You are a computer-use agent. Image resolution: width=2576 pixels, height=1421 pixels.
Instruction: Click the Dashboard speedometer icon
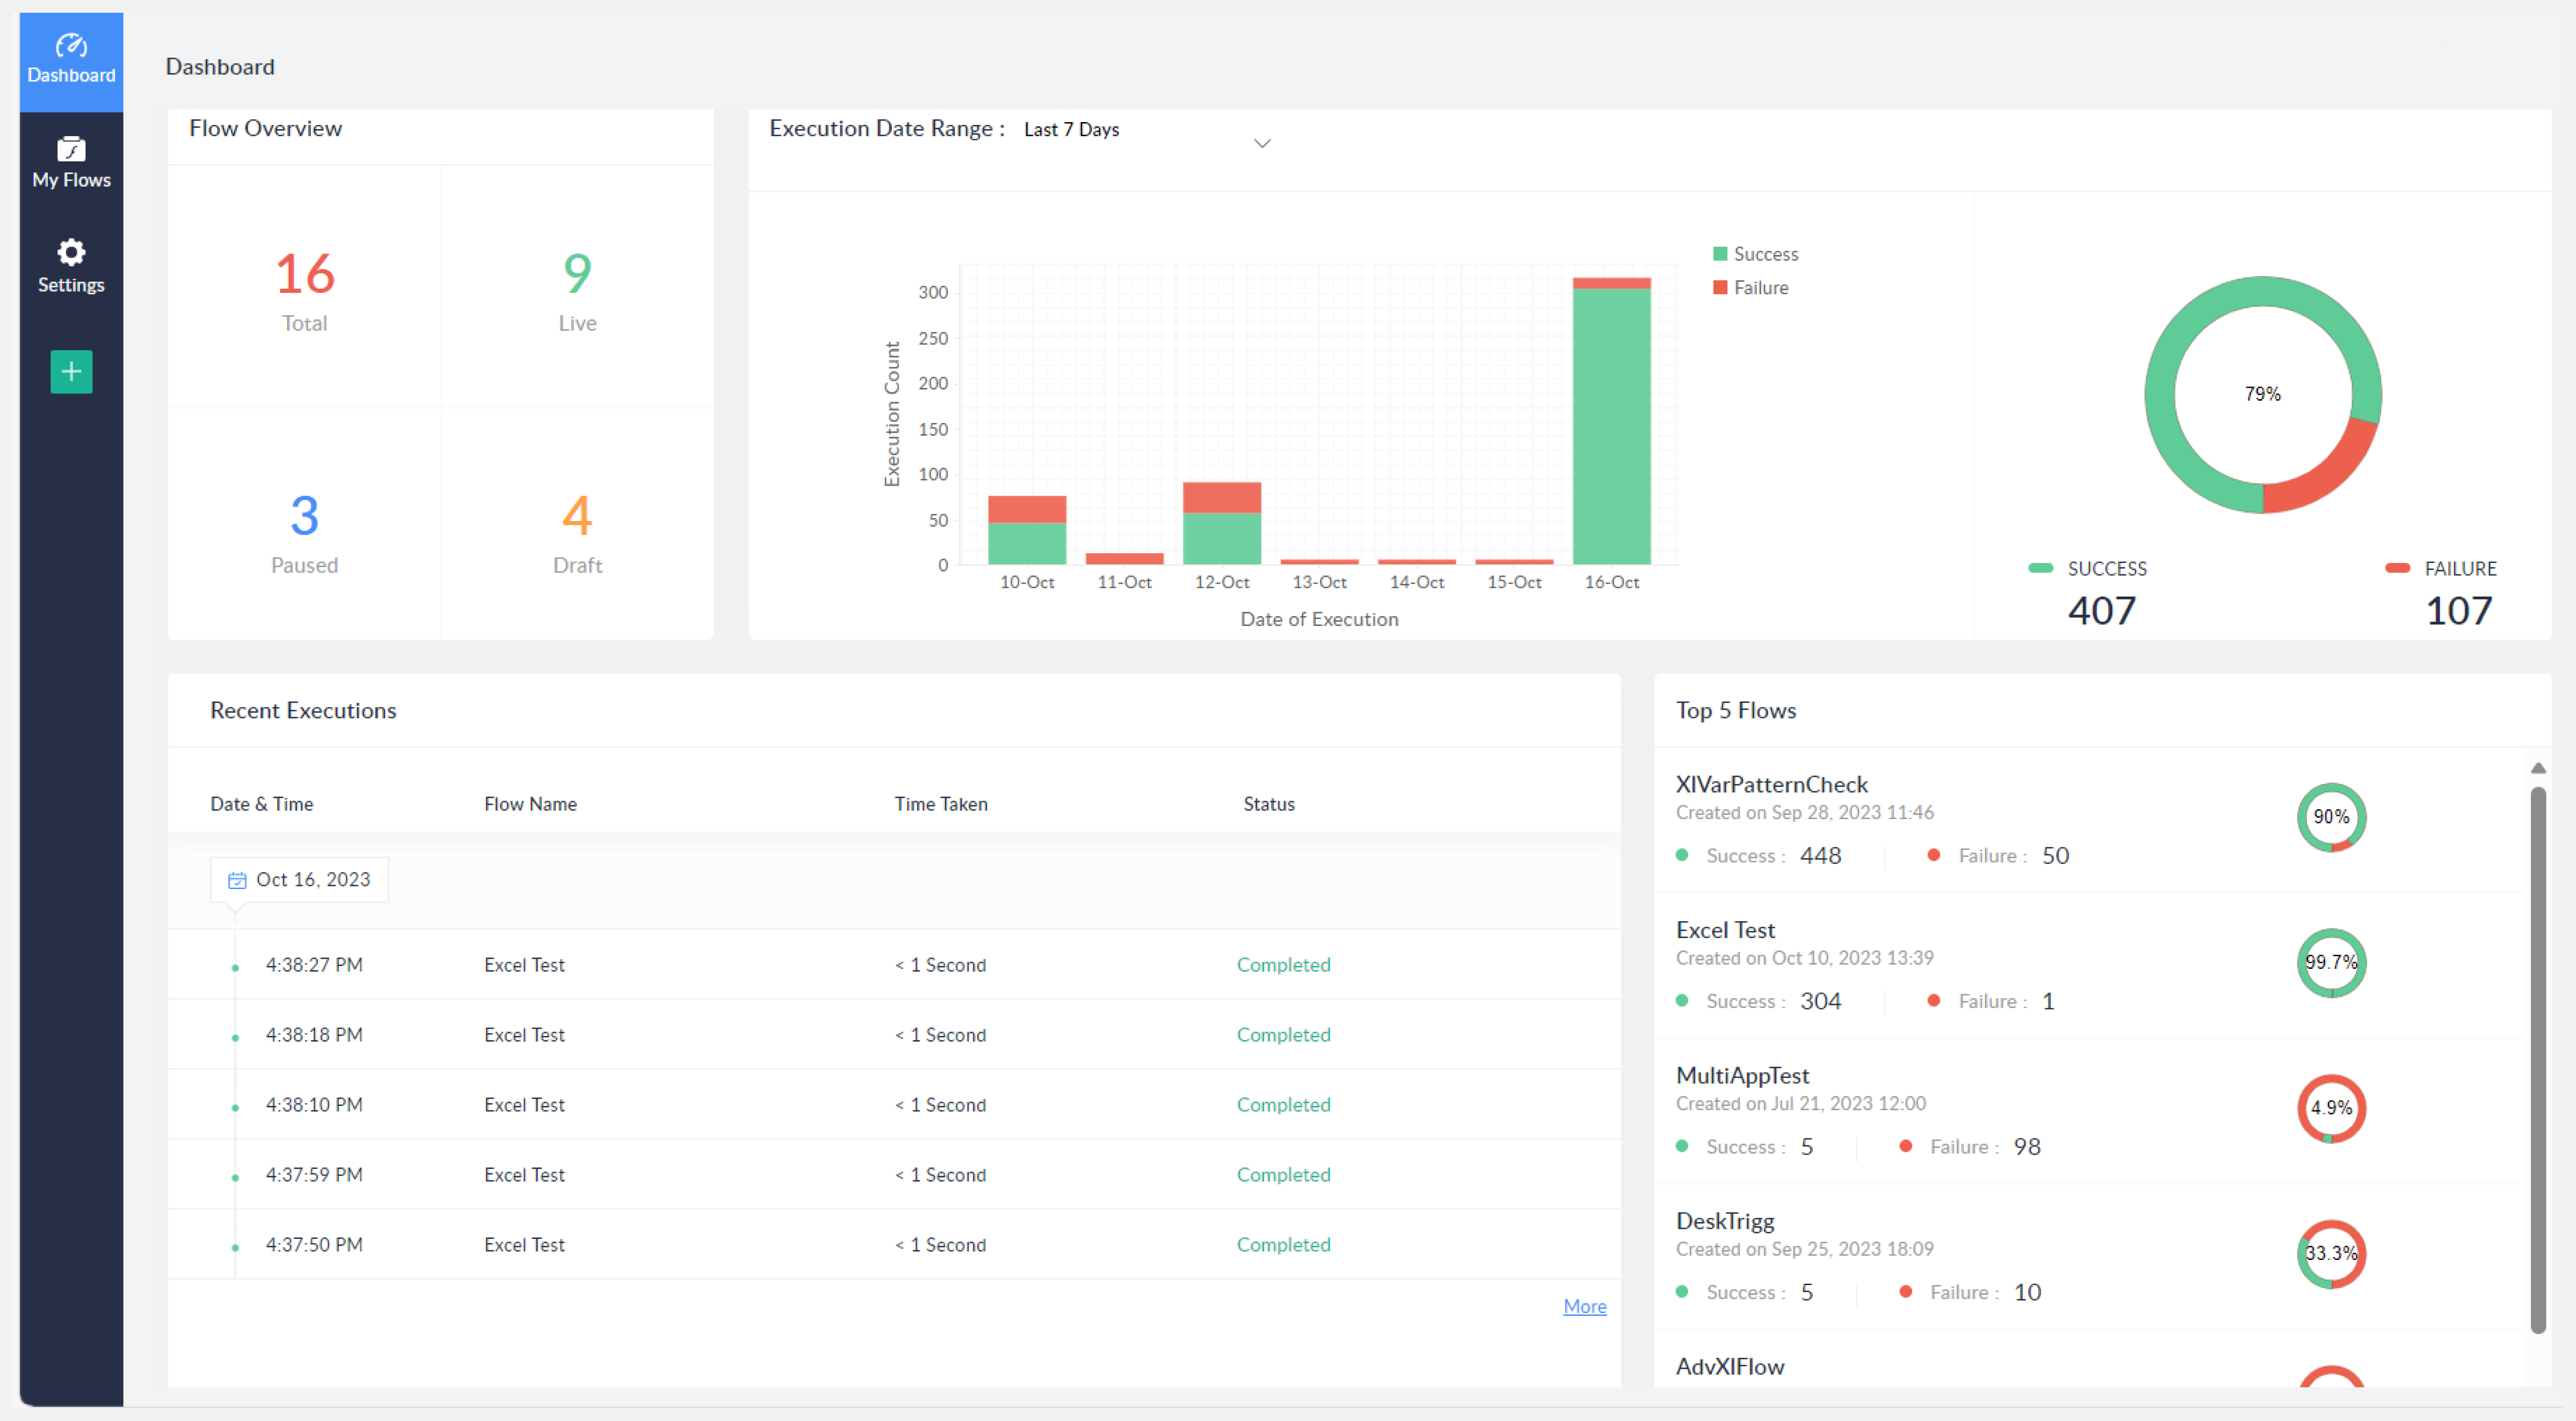point(71,46)
